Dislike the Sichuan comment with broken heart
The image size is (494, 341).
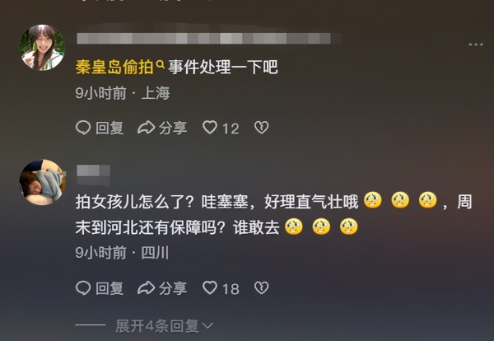point(262,287)
